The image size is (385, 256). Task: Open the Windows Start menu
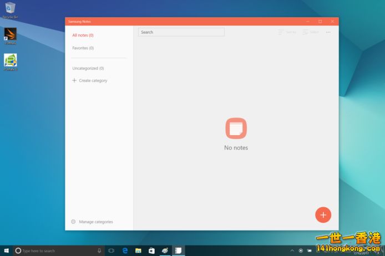click(x=7, y=250)
